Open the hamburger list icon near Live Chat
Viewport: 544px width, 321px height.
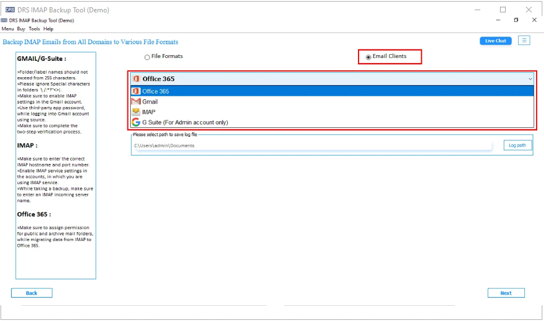[x=524, y=41]
